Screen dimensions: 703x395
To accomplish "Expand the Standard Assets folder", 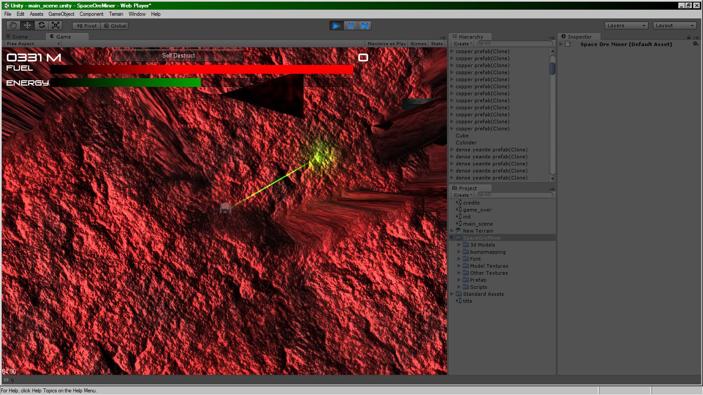I will (452, 294).
